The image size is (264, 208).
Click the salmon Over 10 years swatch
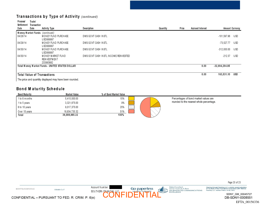point(131,111)
